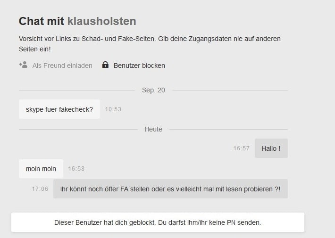This screenshot has width=335, height=238.
Task: Click the 'Heute' date separator
Action: (x=153, y=129)
